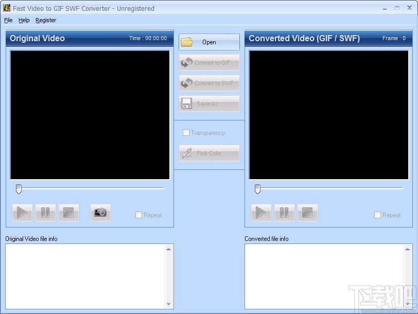Click the Original Video file info label
The width and height of the screenshot is (418, 314).
coord(31,239)
